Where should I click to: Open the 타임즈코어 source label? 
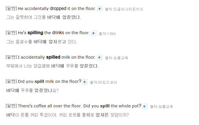(x=103, y=82)
